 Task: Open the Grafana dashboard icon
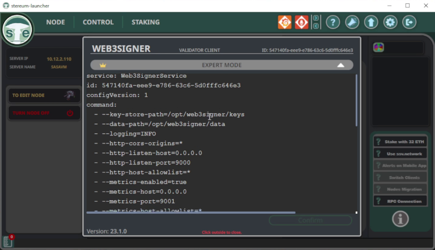(x=285, y=22)
